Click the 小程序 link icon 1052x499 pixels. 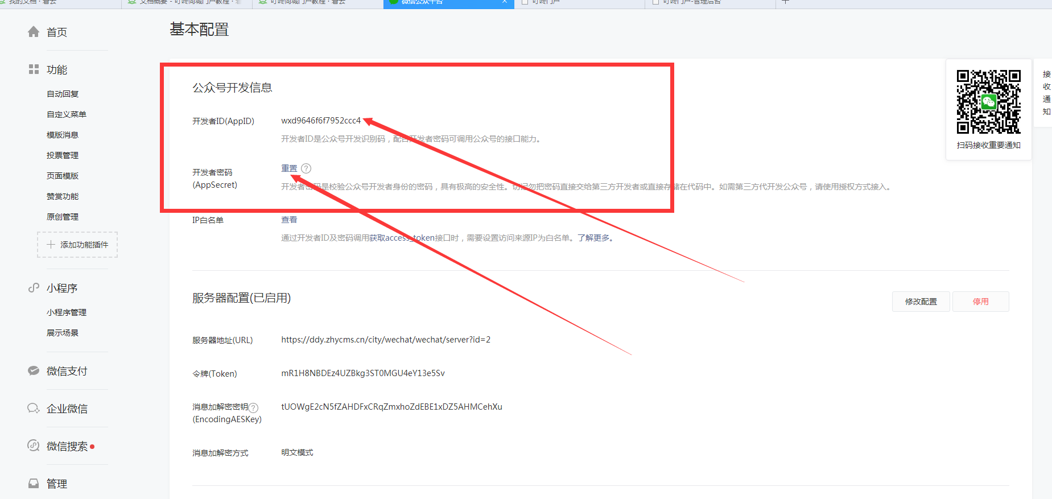[x=34, y=288]
